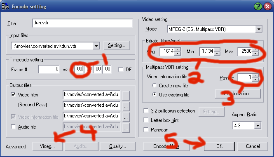Increase Max bitrate with up arrow

[x=255, y=49]
